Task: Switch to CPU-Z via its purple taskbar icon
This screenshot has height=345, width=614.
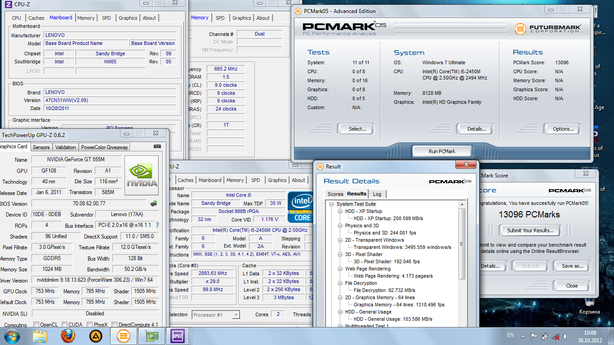Action: click(x=177, y=336)
